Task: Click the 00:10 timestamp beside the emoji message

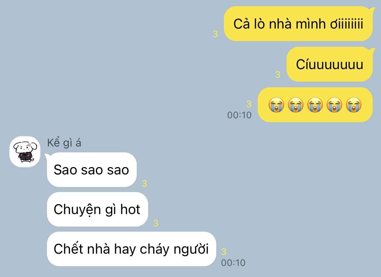Action: coord(239,115)
